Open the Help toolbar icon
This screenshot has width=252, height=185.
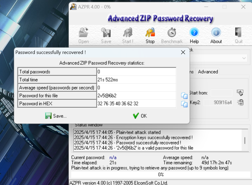click(x=194, y=33)
